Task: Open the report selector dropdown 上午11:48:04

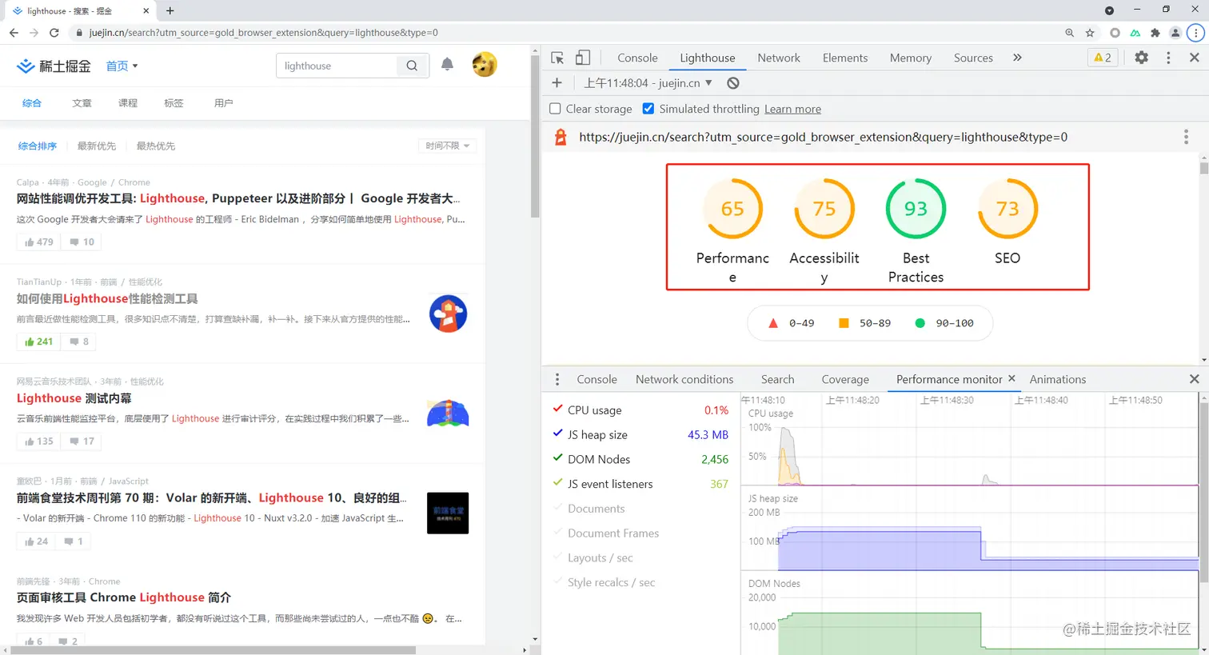Action: pos(648,82)
